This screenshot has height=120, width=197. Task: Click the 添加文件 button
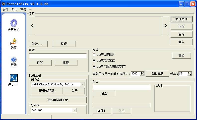pos(181,19)
